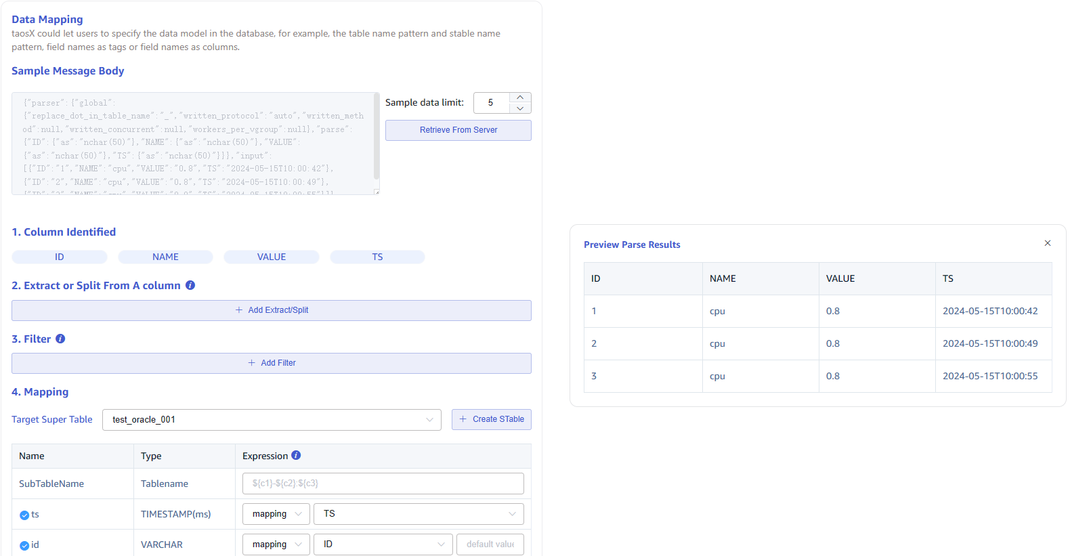The height and width of the screenshot is (556, 1070).
Task: Click info icon next to Expression header
Action: (x=296, y=455)
